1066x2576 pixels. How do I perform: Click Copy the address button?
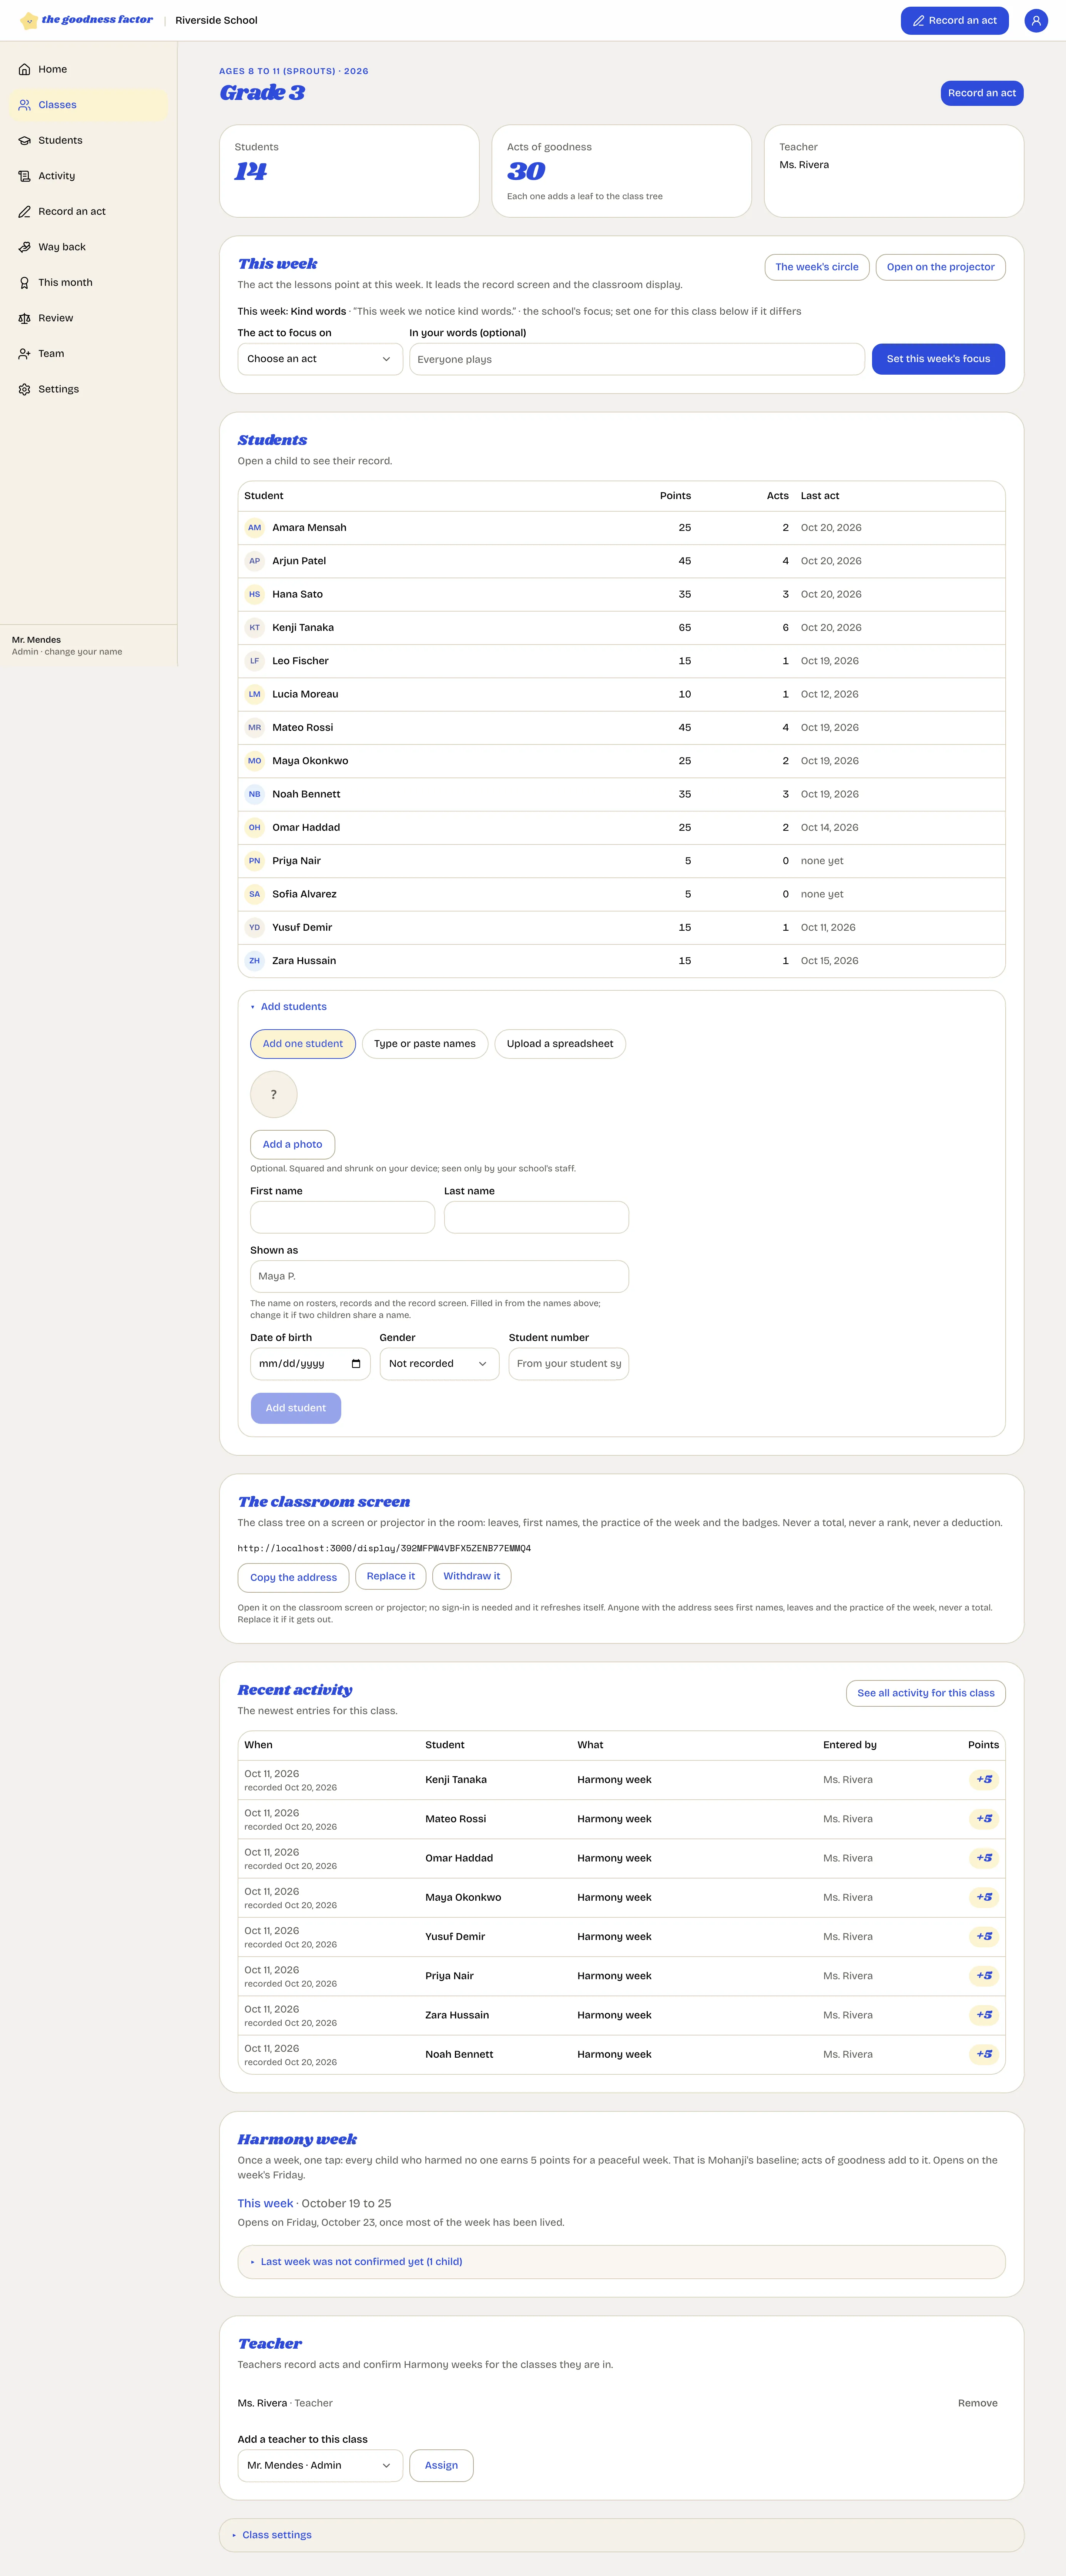pos(293,1577)
